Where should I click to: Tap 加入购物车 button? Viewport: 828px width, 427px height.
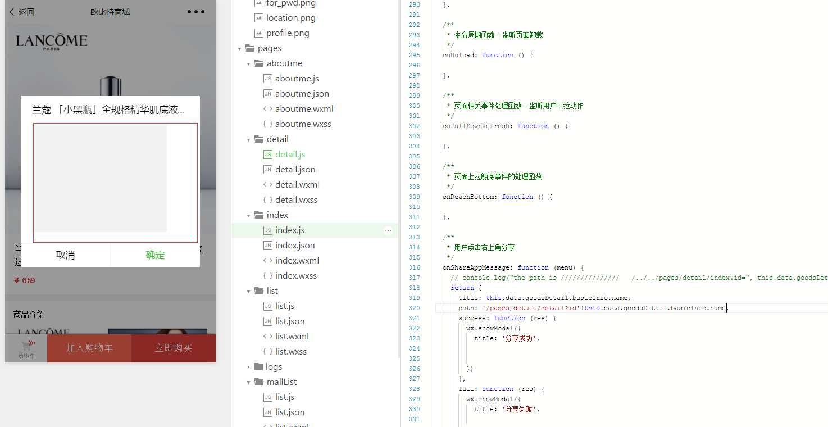(89, 348)
